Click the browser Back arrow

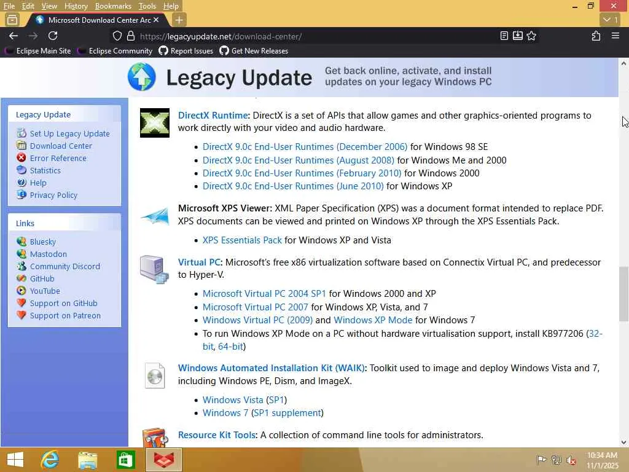[14, 36]
